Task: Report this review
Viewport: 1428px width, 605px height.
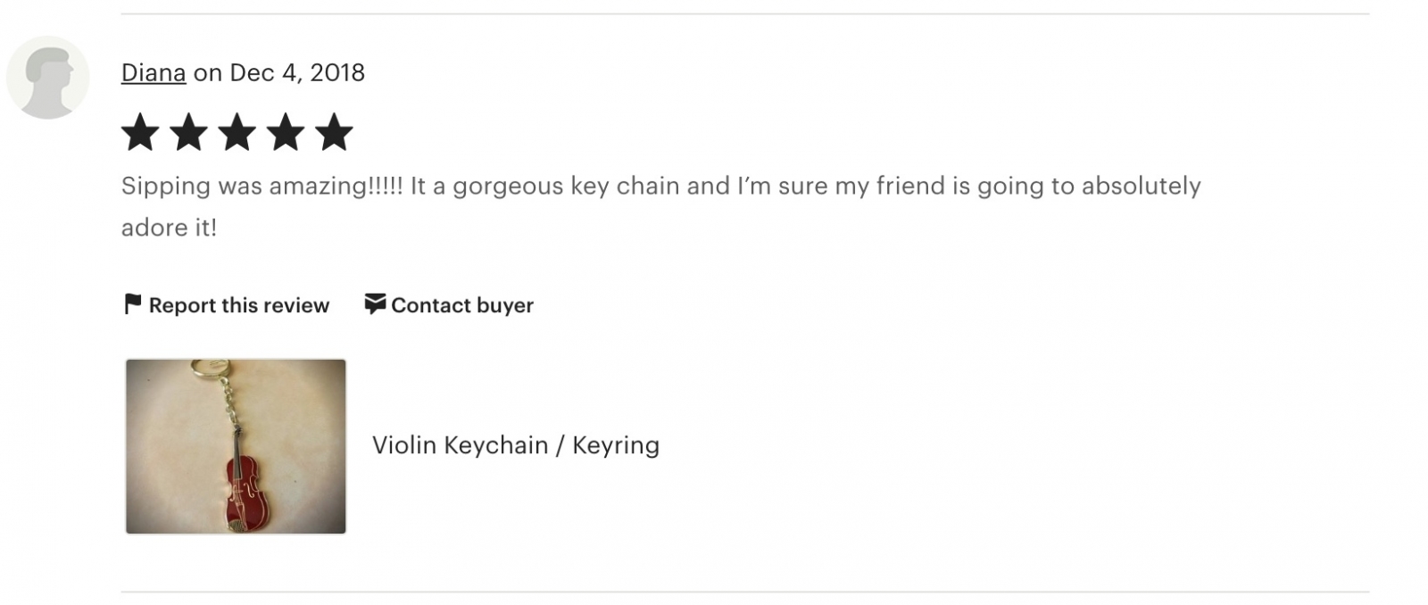Action: coord(227,305)
